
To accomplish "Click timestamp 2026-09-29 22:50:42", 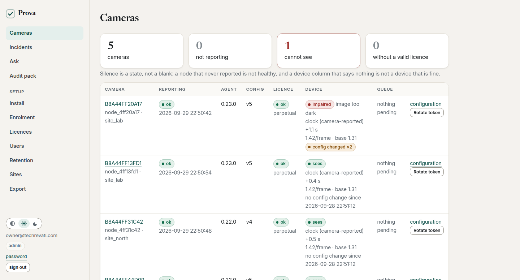I will 185,113.
